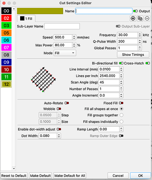Confirm settings with OK button

point(141,176)
